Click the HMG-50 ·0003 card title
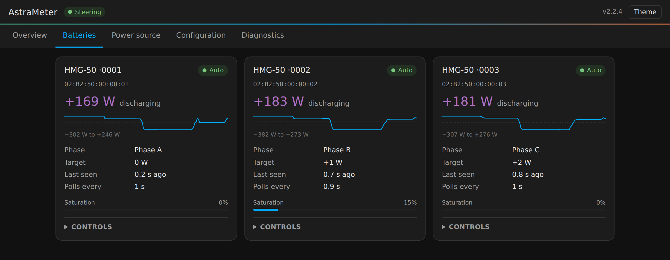Image resolution: width=670 pixels, height=260 pixels. pos(471,70)
